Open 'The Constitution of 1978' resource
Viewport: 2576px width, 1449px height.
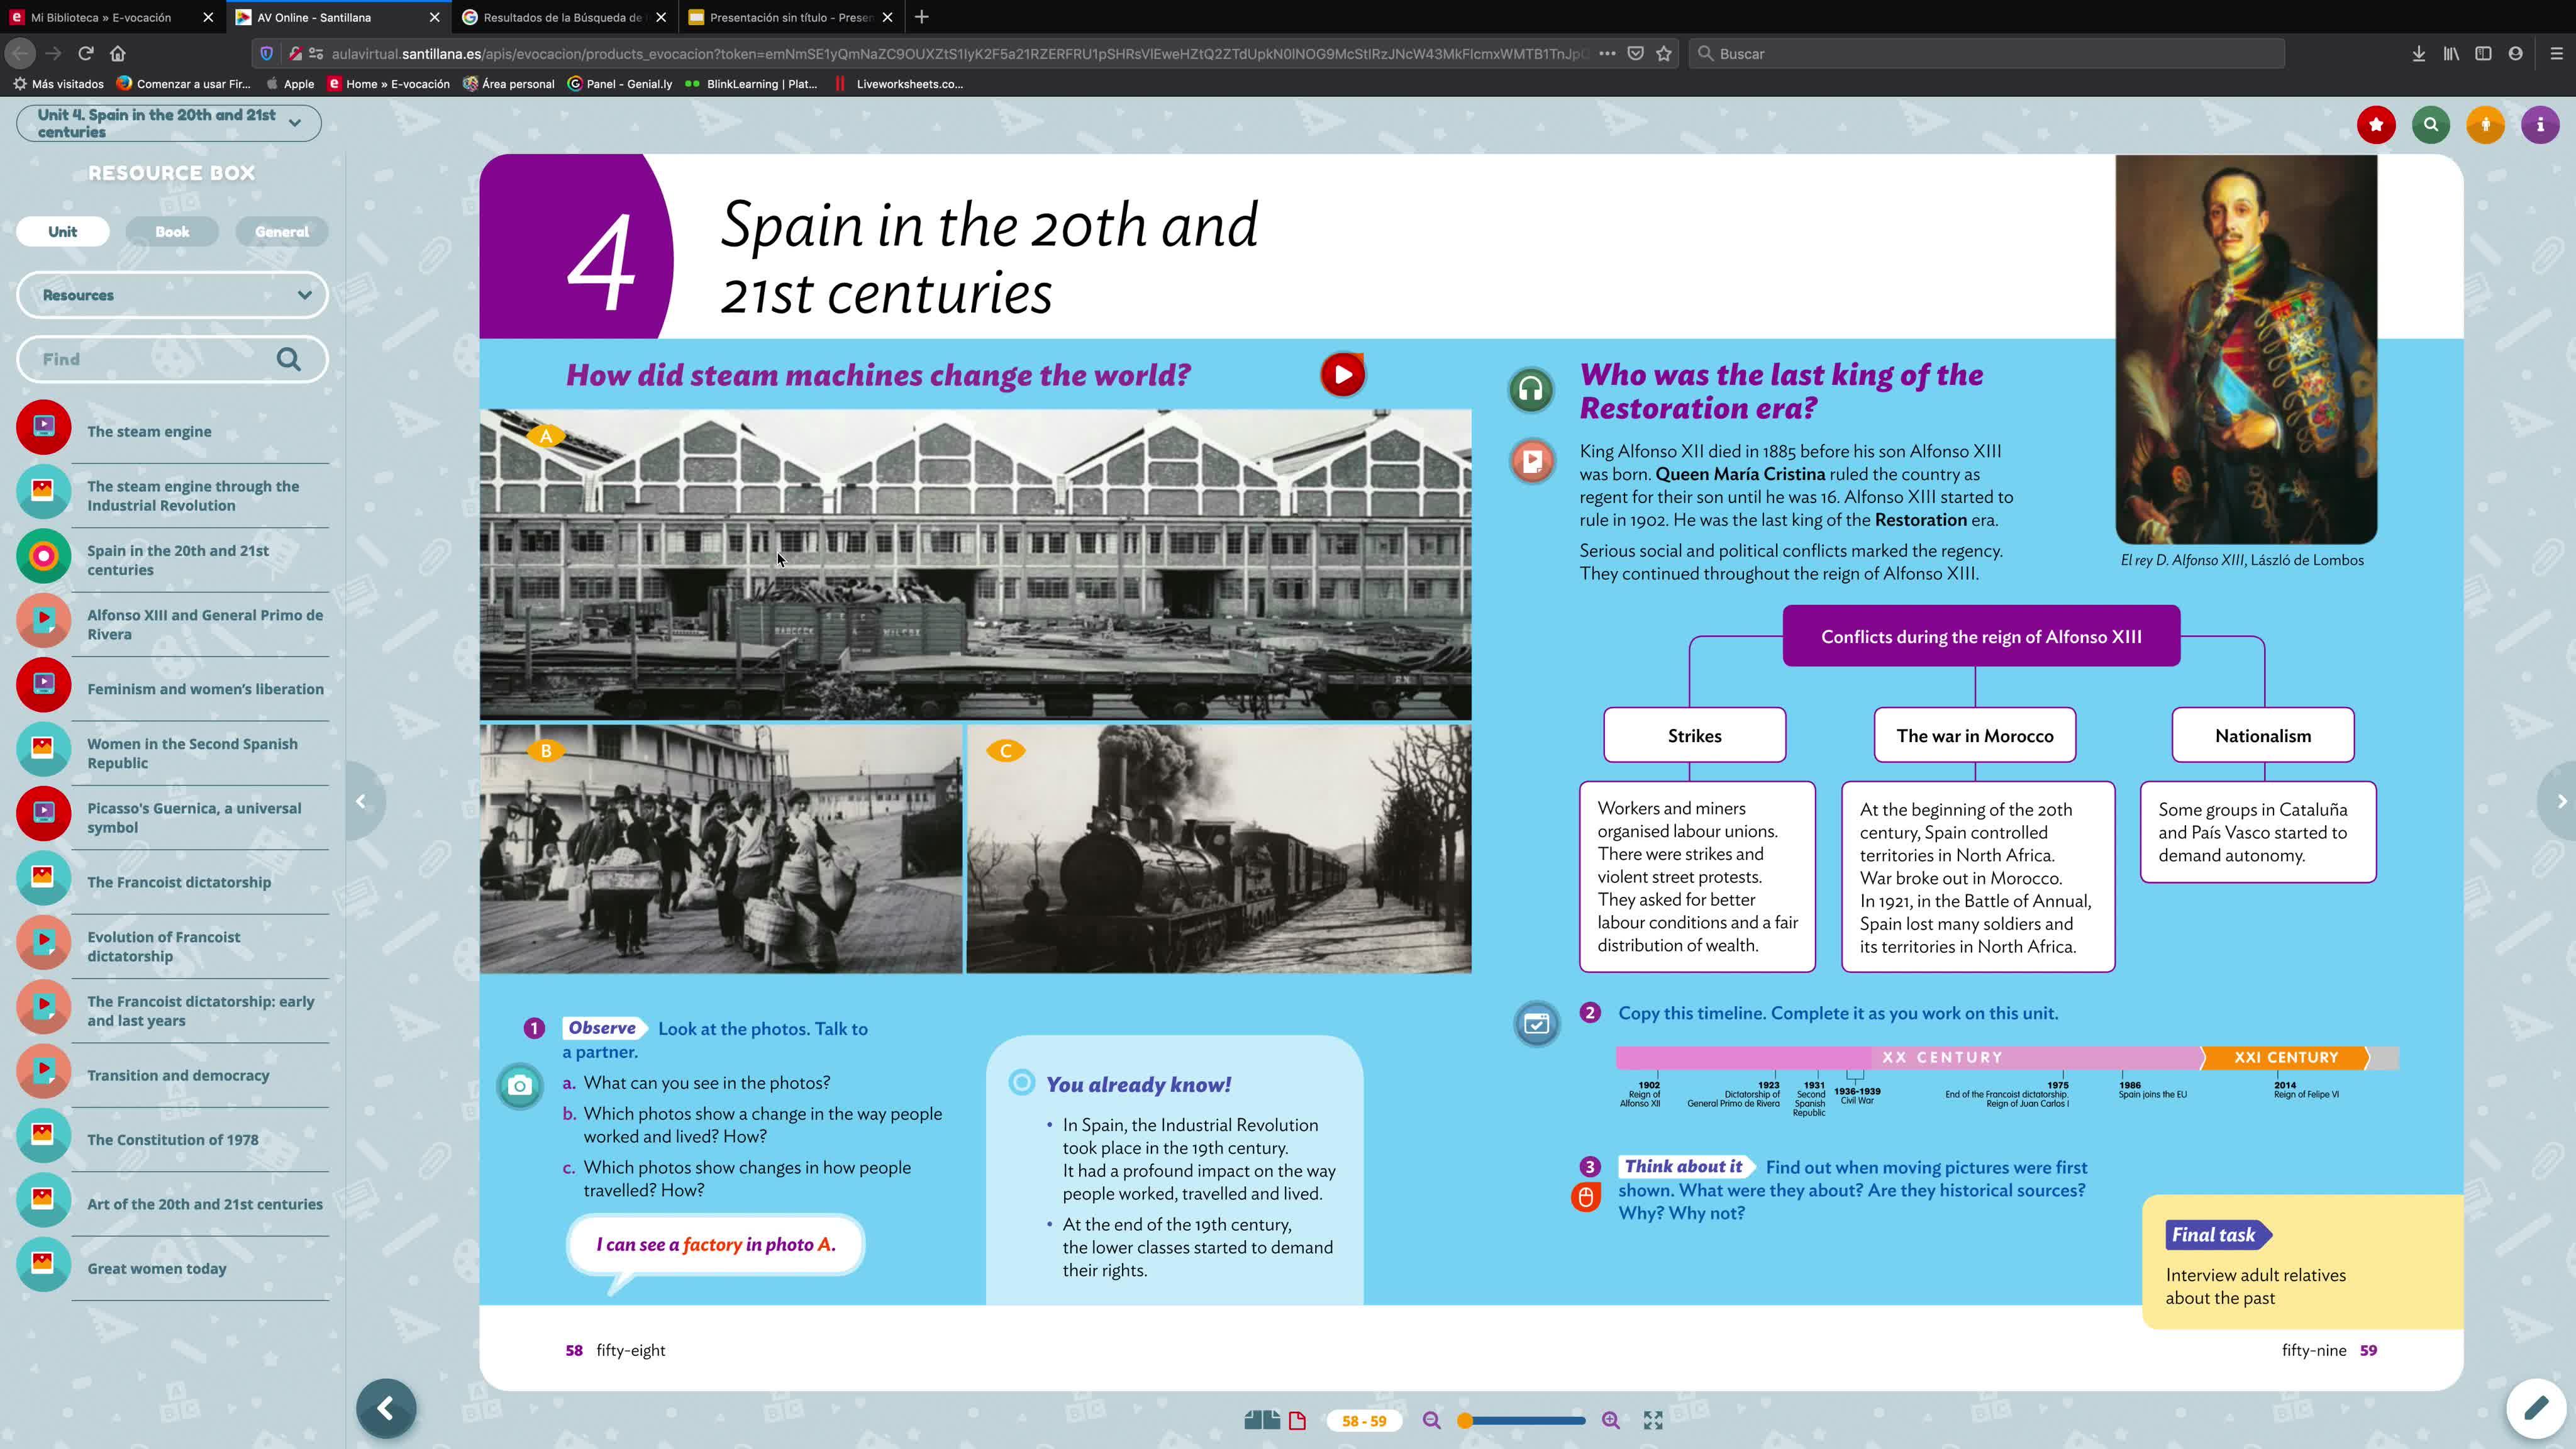172,1140
